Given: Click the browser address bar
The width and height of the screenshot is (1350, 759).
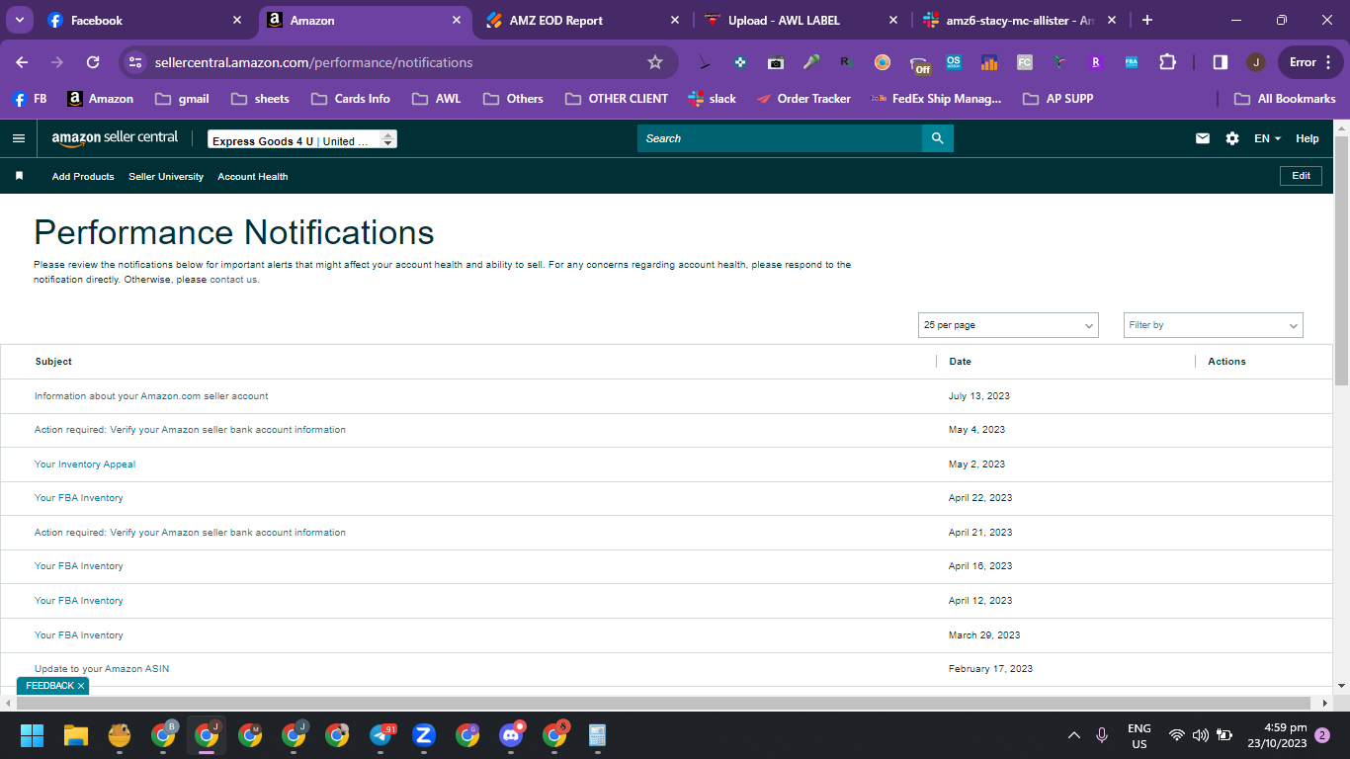Looking at the screenshot, I should (395, 62).
